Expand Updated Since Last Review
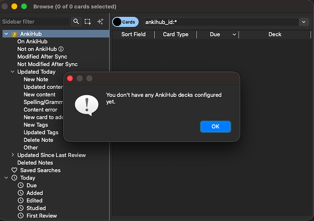 click(x=13, y=155)
